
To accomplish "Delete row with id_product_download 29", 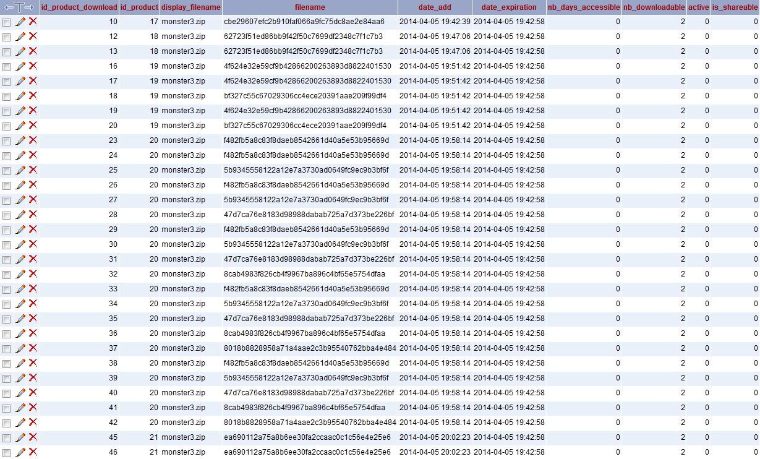I will (x=33, y=229).
